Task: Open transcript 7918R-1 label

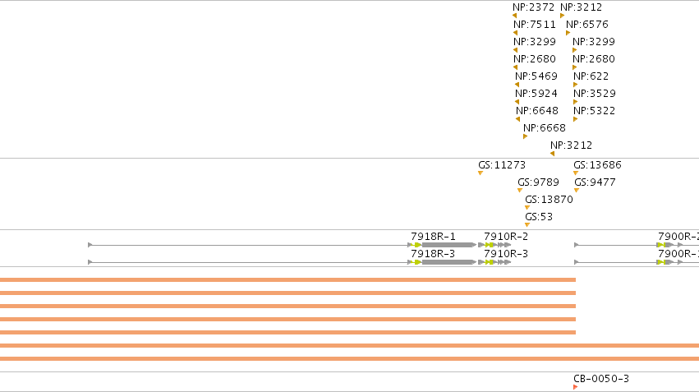Action: click(x=433, y=237)
